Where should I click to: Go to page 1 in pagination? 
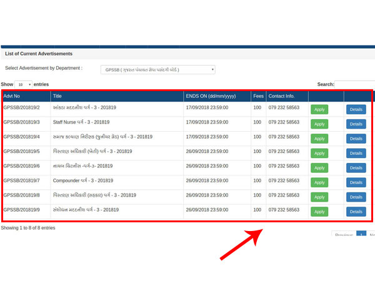click(x=361, y=234)
